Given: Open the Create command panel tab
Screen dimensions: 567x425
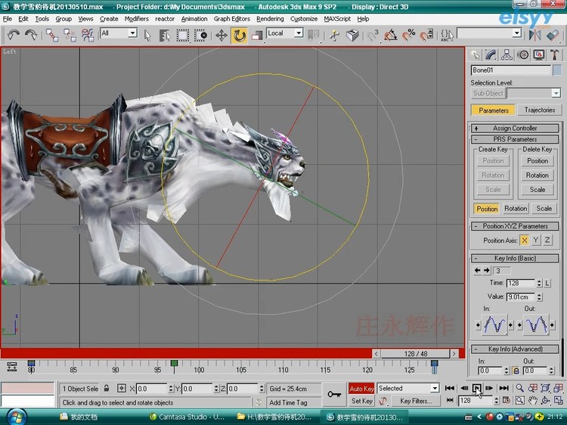Looking at the screenshot, I should 476,54.
